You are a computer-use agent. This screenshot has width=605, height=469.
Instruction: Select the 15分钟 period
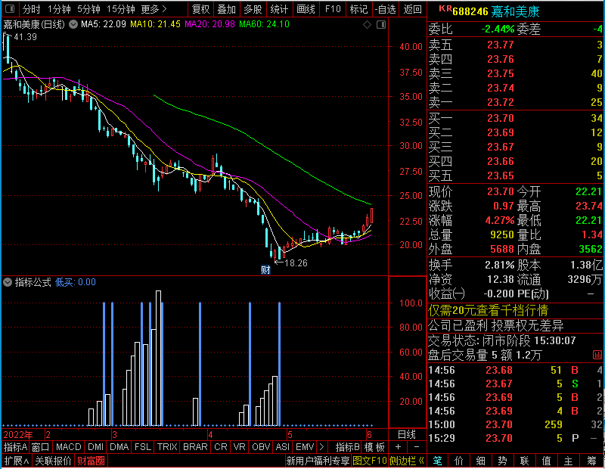(120, 9)
